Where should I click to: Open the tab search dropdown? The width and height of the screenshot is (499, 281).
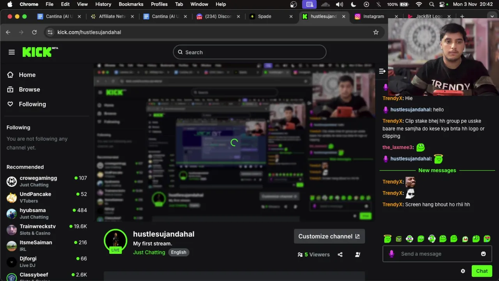click(492, 16)
